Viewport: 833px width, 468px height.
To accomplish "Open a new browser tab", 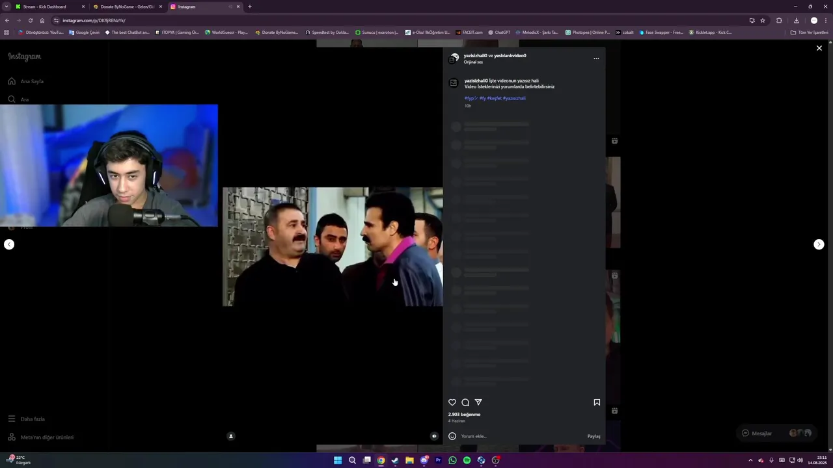I will [249, 6].
